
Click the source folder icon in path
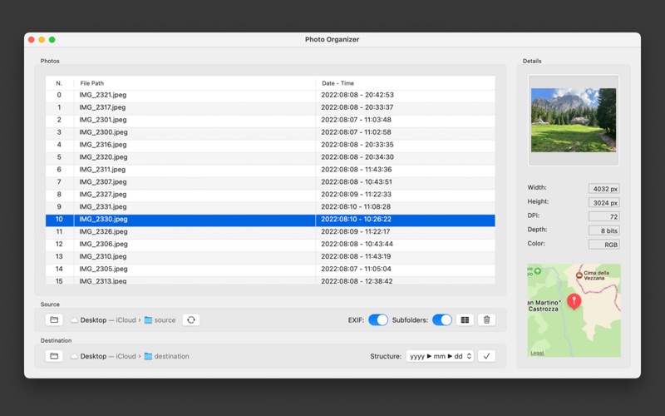[x=148, y=320]
